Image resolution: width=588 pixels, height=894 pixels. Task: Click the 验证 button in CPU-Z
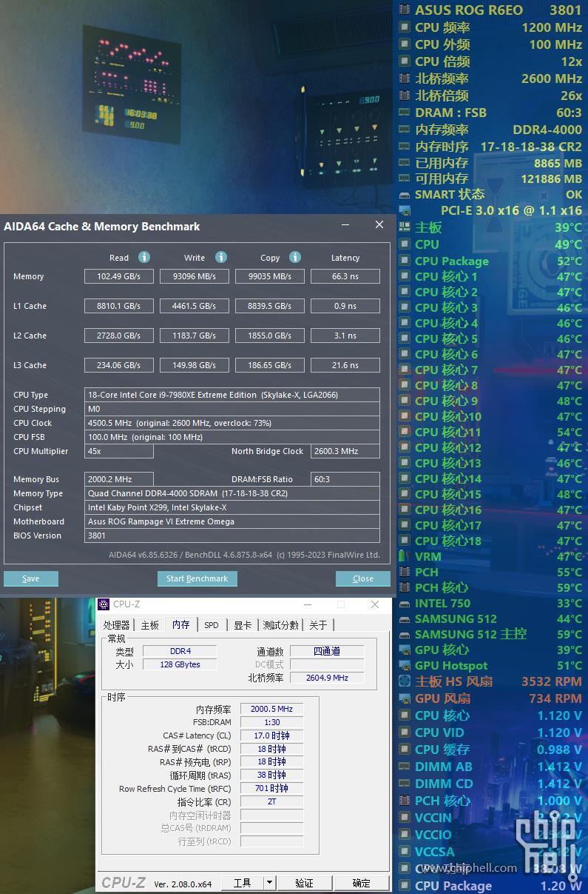(x=304, y=883)
